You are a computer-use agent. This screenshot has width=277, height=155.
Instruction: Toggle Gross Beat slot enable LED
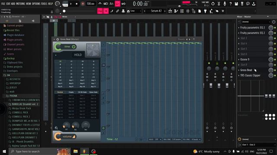point(275,70)
